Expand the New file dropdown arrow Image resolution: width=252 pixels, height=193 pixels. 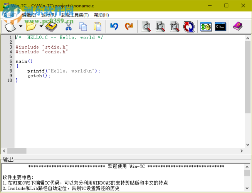pyautogui.click(x=21, y=26)
